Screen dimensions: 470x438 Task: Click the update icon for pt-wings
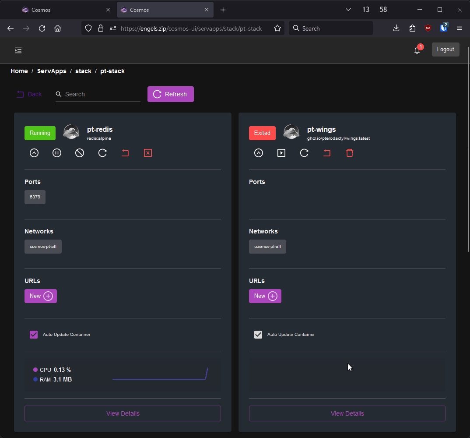click(259, 153)
